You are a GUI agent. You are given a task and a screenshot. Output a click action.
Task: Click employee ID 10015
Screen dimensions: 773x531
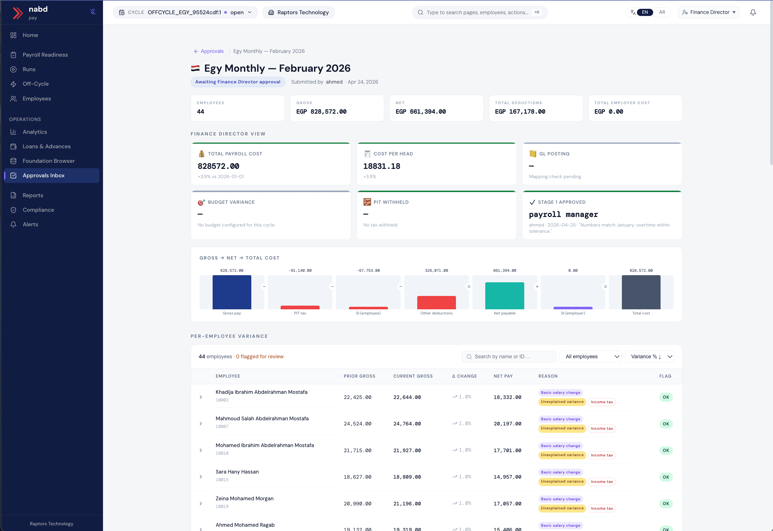pyautogui.click(x=222, y=480)
